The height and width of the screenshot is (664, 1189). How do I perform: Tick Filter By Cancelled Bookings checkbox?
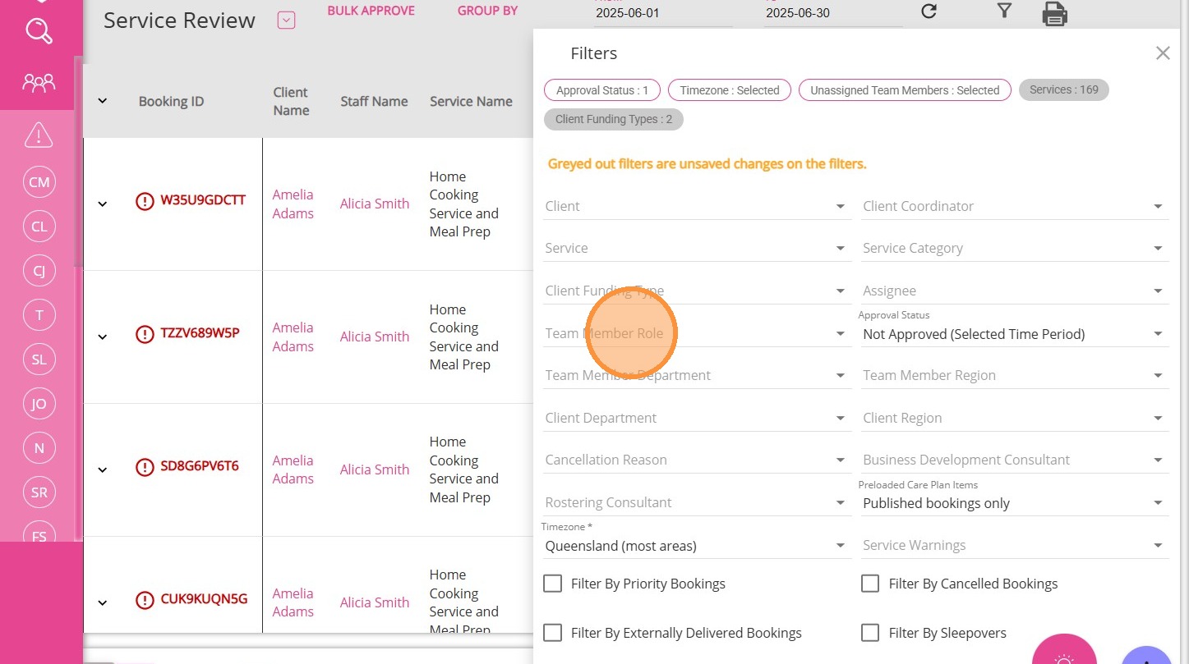(x=870, y=584)
